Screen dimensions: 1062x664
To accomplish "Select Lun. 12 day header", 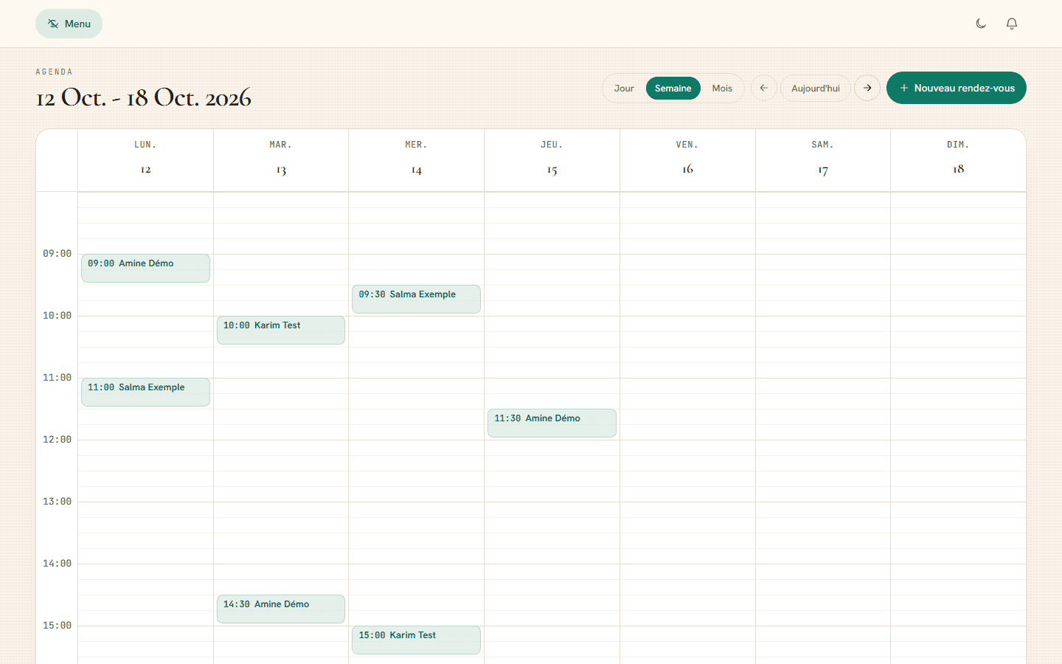I will (x=145, y=160).
